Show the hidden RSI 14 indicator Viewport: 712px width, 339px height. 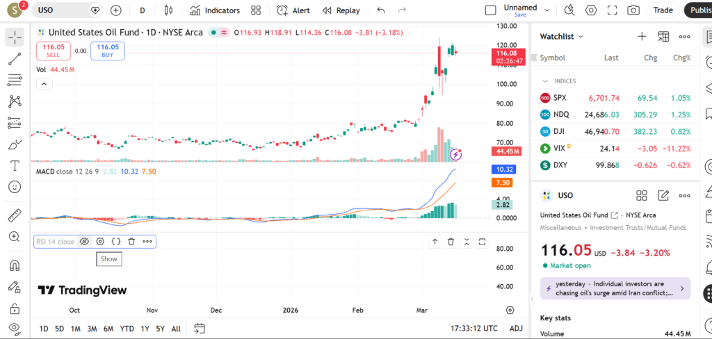coord(85,242)
